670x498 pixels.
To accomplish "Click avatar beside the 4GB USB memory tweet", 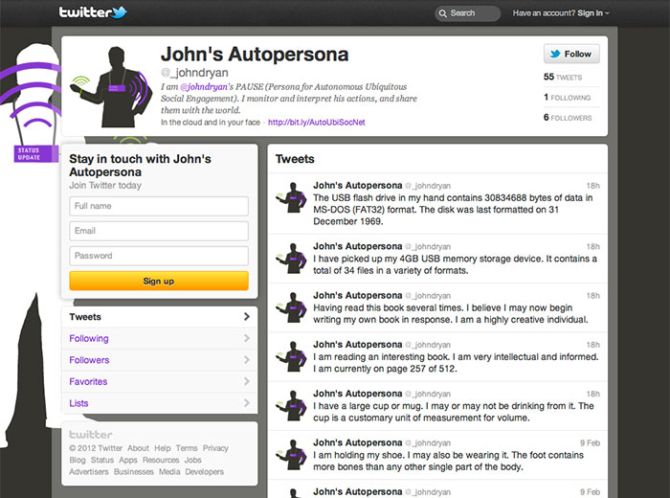I will click(291, 259).
